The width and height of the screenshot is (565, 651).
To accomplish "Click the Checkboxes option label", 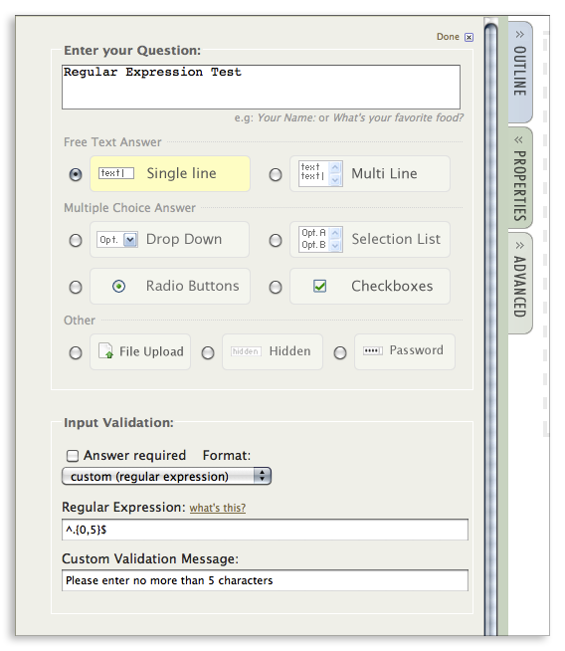I will [392, 286].
